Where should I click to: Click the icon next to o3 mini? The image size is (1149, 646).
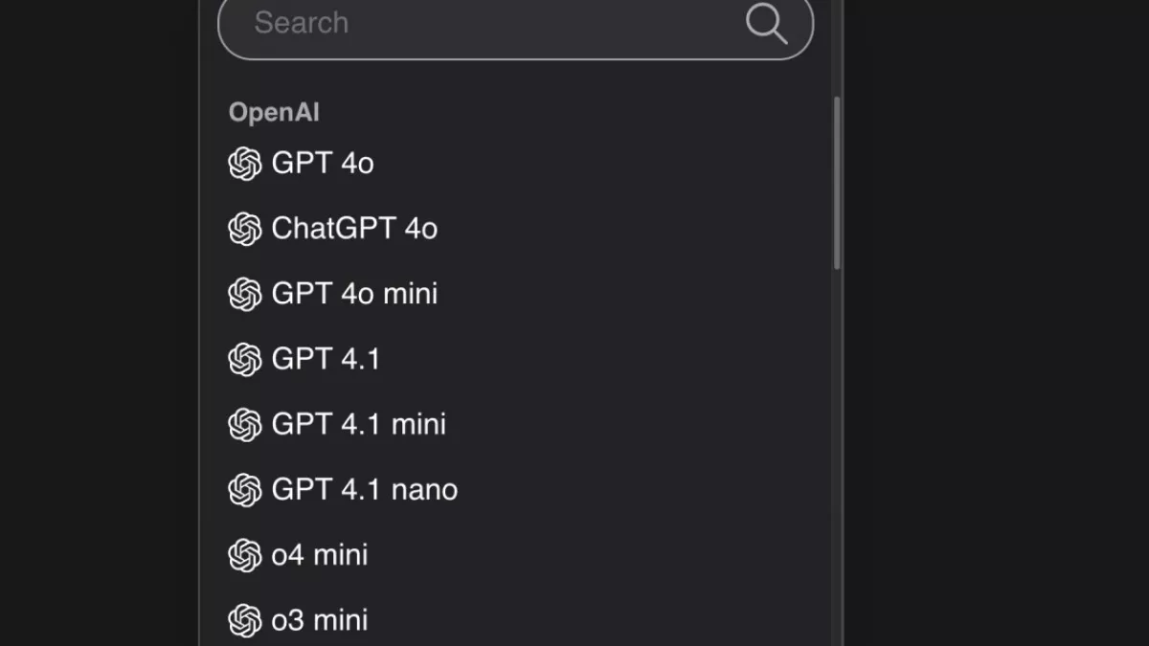[x=245, y=620]
